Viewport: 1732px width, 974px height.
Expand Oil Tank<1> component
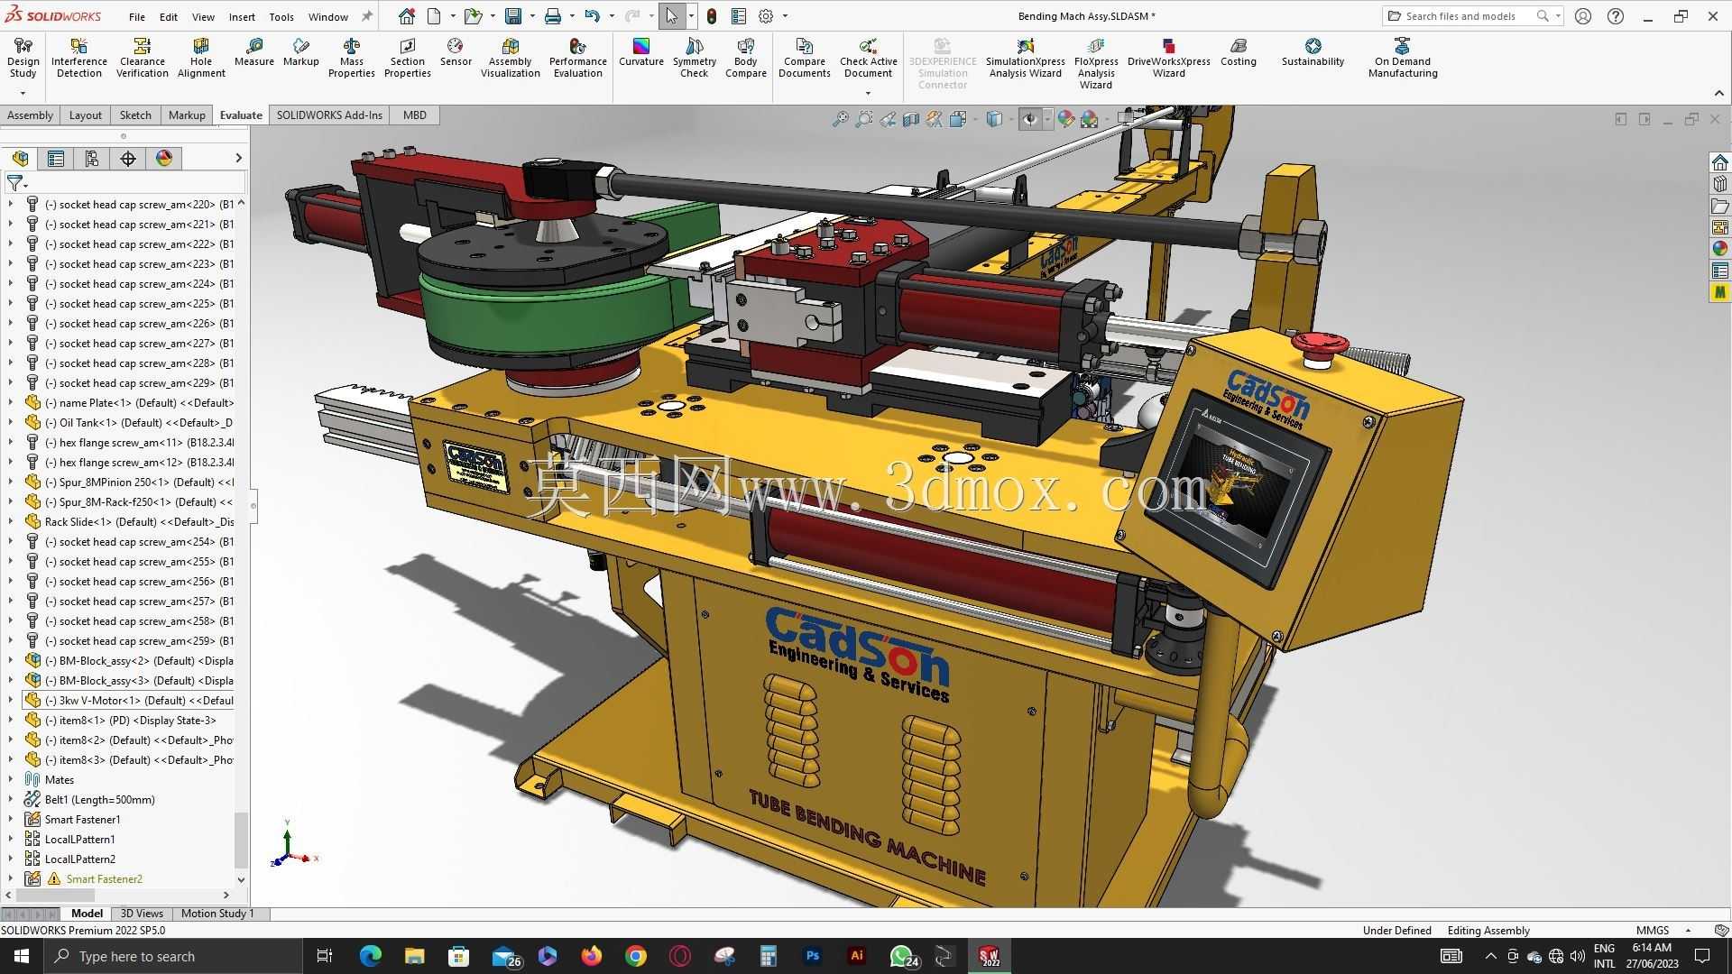pyautogui.click(x=11, y=423)
